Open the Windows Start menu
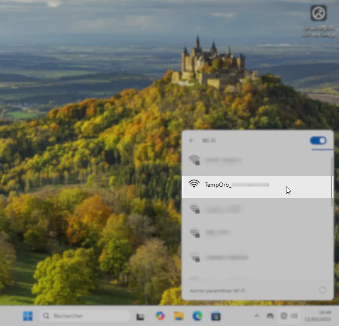The width and height of the screenshot is (339, 326). [x=28, y=316]
